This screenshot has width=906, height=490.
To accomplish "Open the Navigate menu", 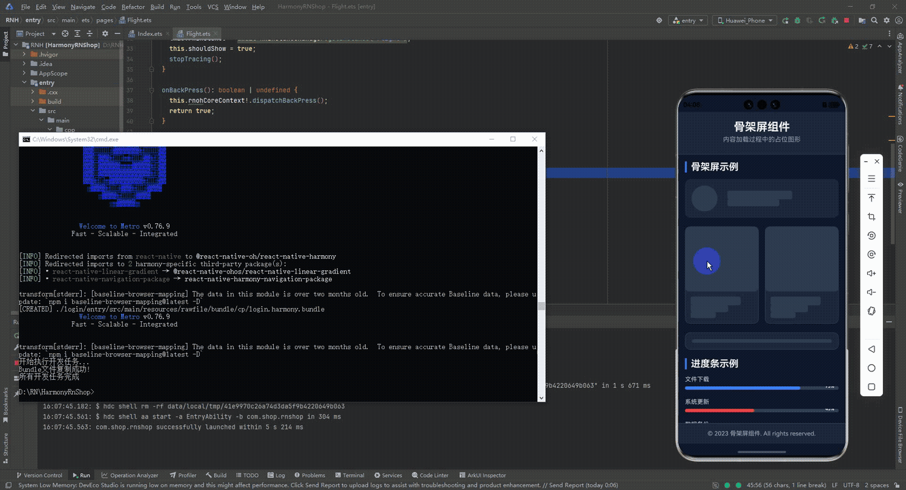I will tap(83, 7).
